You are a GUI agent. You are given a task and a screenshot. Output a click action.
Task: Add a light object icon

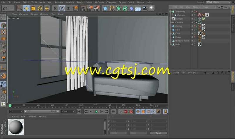pos(152,9)
